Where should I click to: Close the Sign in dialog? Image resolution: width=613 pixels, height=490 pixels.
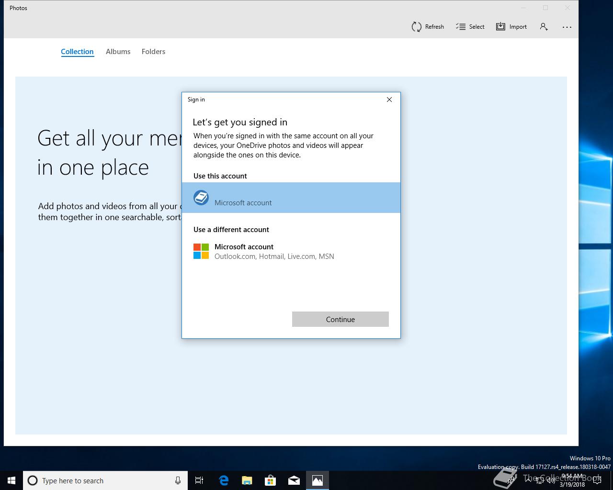pyautogui.click(x=389, y=100)
